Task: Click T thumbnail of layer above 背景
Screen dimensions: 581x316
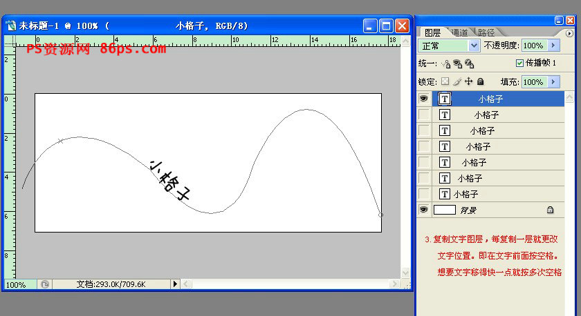Action: click(x=445, y=194)
